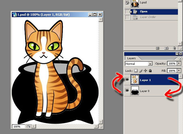Click the Opacity 100% input field
The image size is (183, 134).
pos(172,63)
